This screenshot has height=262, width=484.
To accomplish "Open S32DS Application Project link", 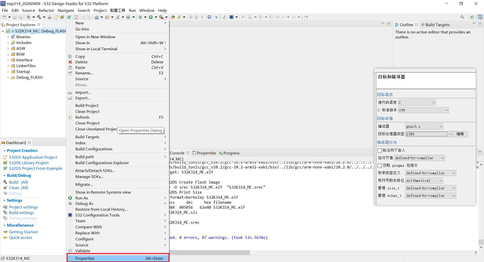I will 33,157.
